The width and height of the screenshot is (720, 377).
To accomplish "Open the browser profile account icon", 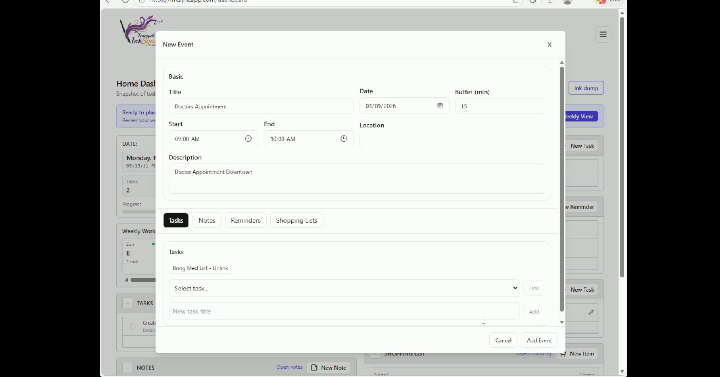I will point(567,2).
